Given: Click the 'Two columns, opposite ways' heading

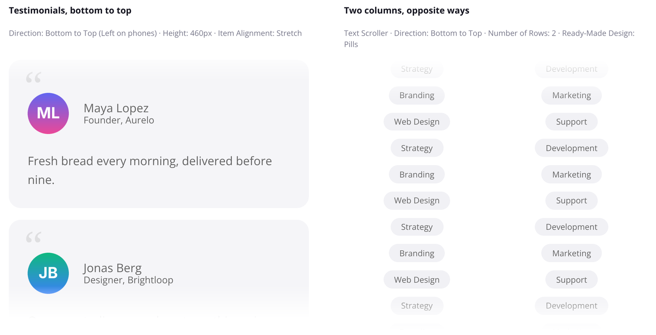Looking at the screenshot, I should (x=406, y=10).
